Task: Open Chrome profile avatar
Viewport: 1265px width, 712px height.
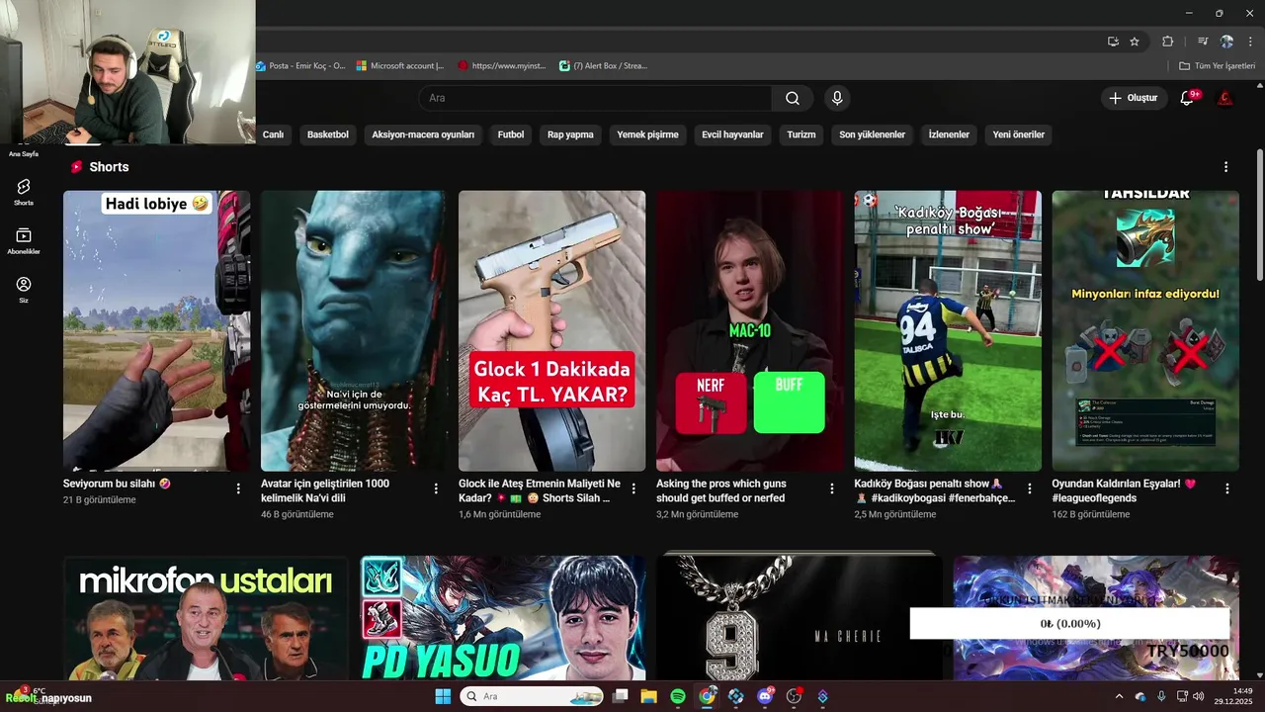Action: (x=1226, y=42)
